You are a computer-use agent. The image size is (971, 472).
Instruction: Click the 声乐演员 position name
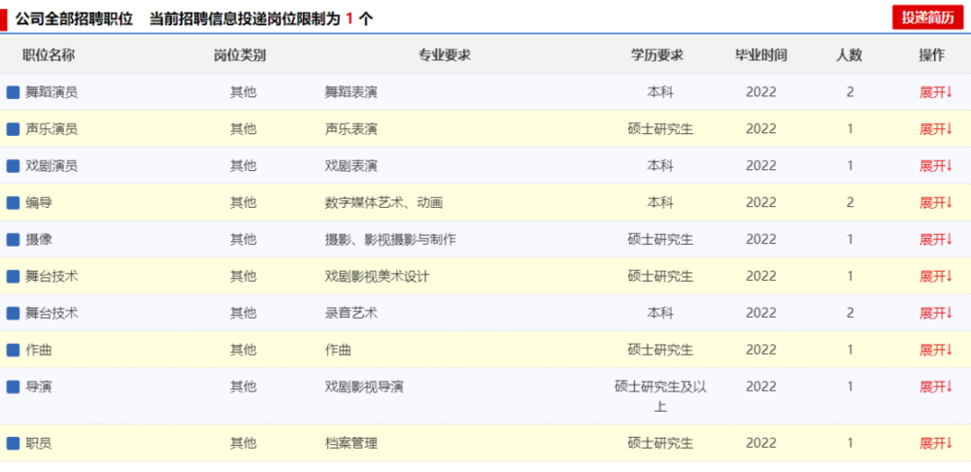point(51,129)
